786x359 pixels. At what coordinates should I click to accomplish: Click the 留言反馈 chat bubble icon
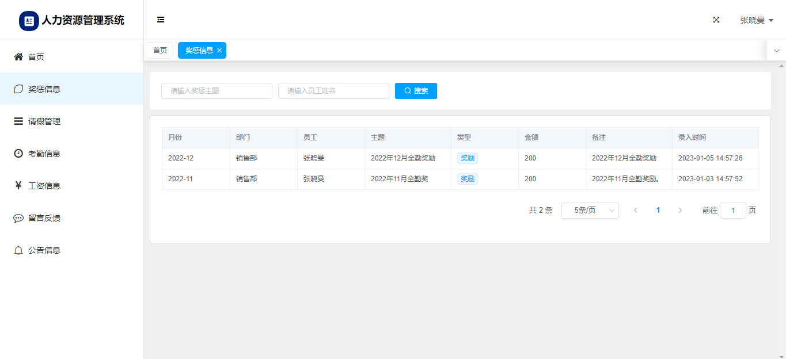pyautogui.click(x=18, y=218)
